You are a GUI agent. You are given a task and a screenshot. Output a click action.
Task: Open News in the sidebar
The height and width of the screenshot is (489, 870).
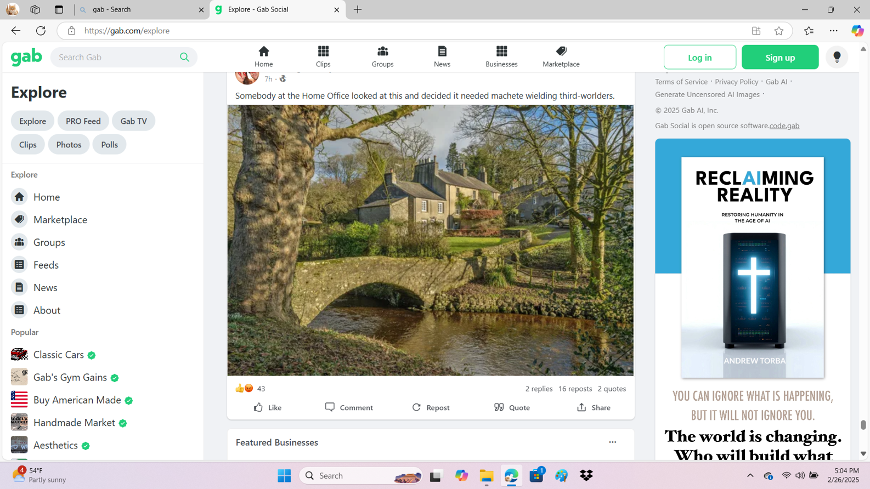[x=34, y=287]
